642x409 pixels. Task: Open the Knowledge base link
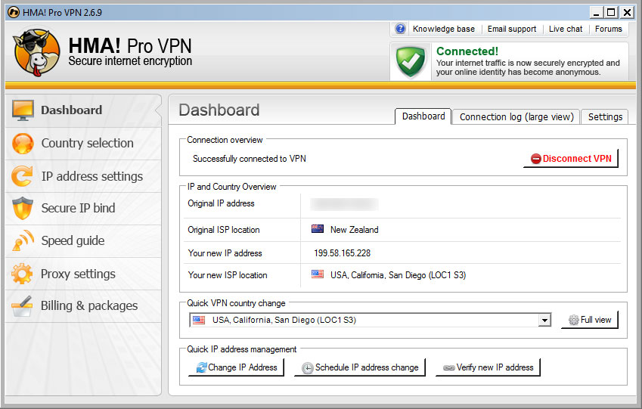tap(443, 29)
